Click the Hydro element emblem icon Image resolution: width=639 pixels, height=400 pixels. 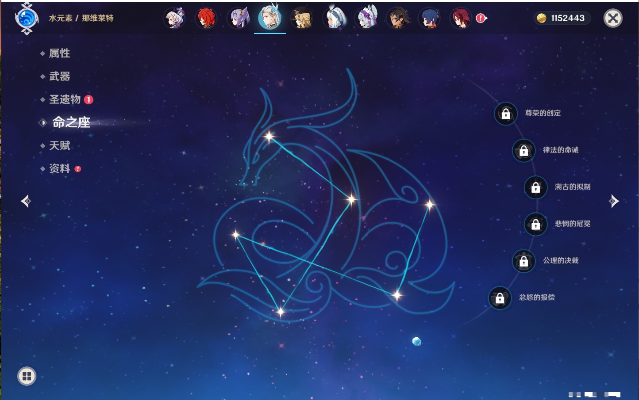click(27, 19)
